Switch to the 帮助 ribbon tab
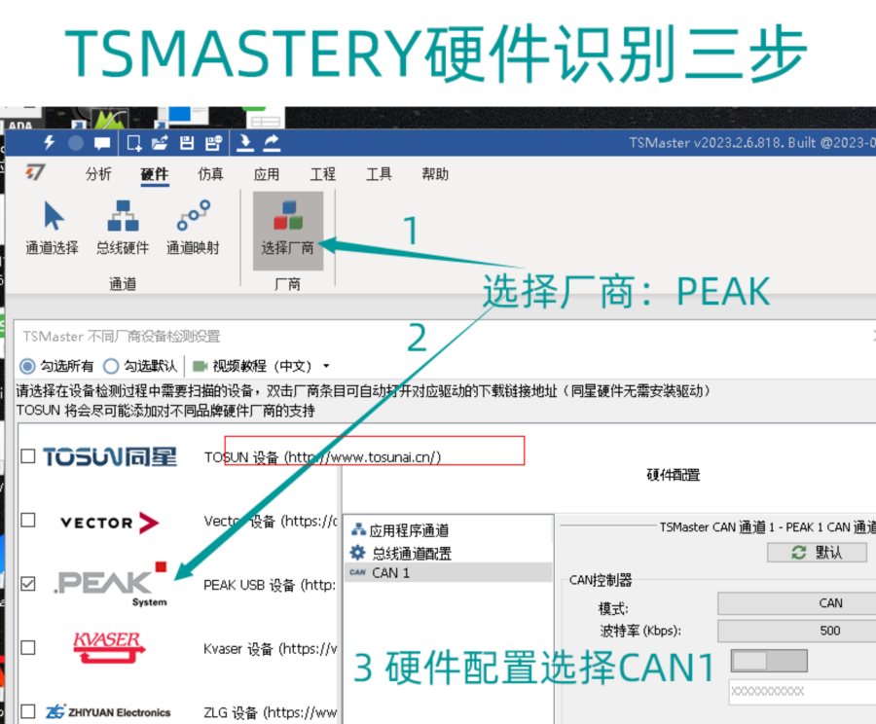Viewport: 876px width, 724px height. 435,174
